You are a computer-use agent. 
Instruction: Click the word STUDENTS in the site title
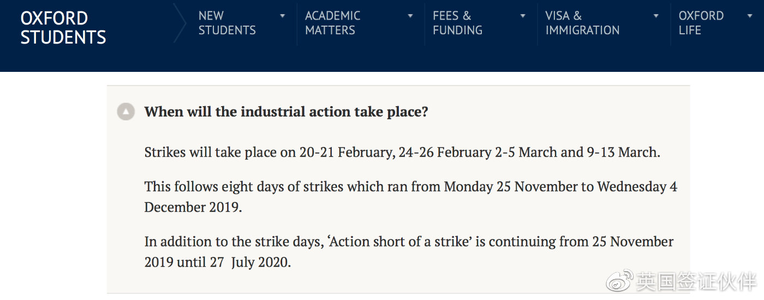pos(63,38)
